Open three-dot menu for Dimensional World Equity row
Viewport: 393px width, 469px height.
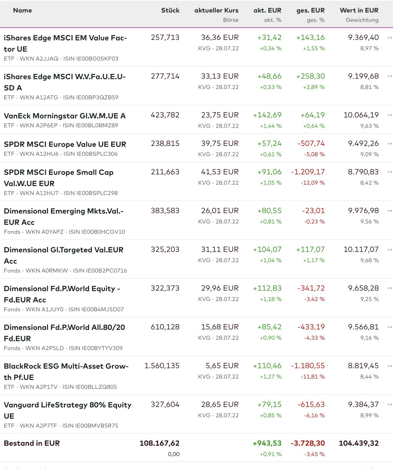pos(390,288)
